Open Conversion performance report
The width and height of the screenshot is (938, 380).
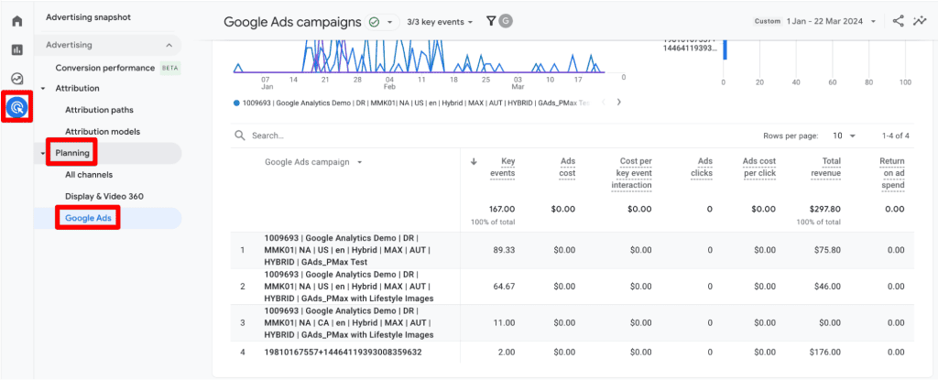tap(105, 68)
